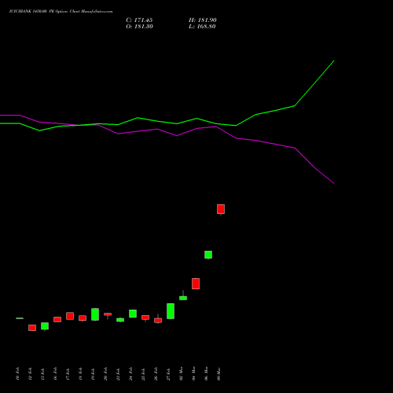Select the red candle above 18 Feb
This screenshot has width=393, height=393.
coord(83,318)
